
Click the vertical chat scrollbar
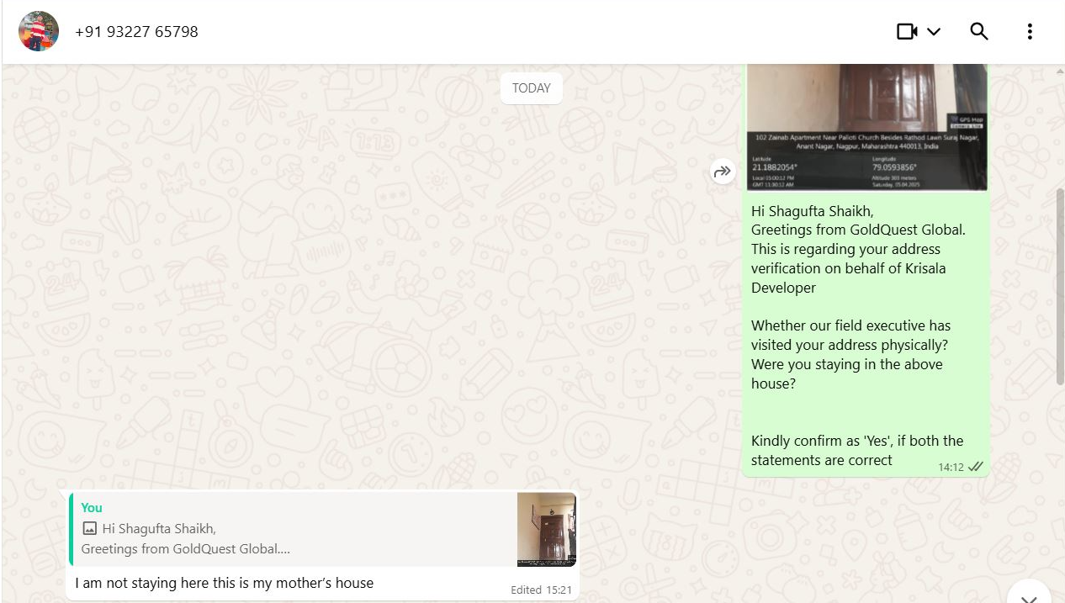click(x=1059, y=286)
